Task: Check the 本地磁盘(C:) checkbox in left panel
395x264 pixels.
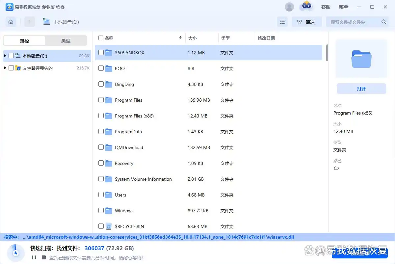Action: (x=12, y=56)
